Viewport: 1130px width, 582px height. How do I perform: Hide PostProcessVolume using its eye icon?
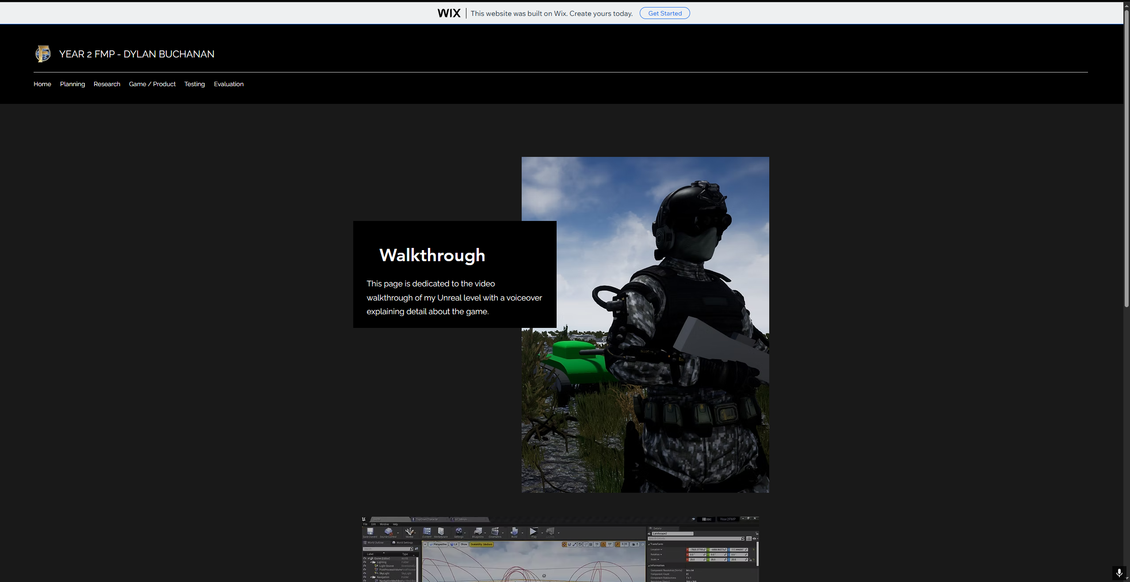pos(364,570)
